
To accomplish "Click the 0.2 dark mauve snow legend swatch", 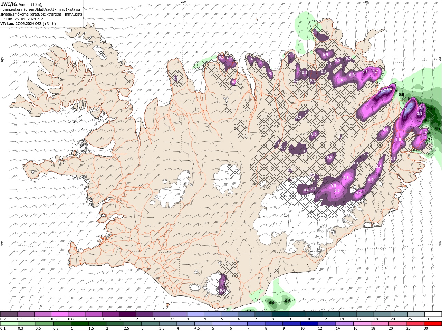I will point(9,314).
